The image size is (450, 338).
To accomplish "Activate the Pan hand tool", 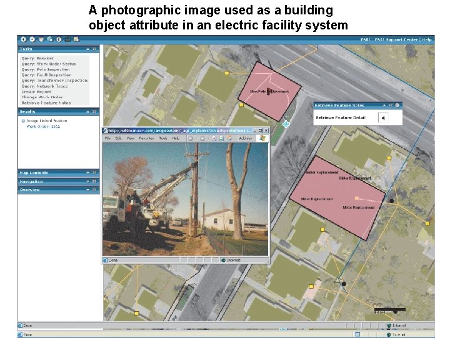I will pyautogui.click(x=41, y=39).
